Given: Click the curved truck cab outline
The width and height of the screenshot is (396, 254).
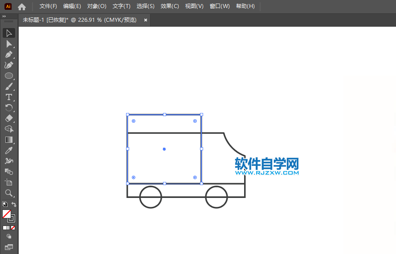Looking at the screenshot, I should pyautogui.click(x=232, y=147).
